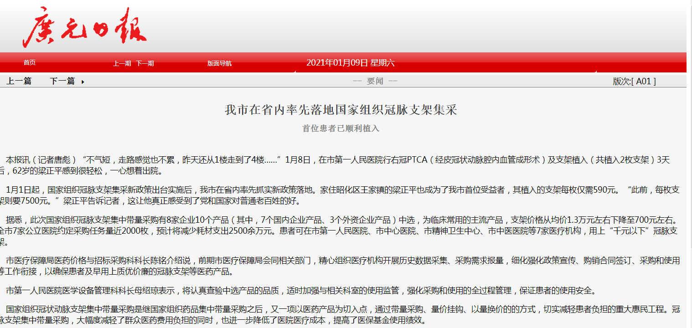Open 下一期 next issue
This screenshot has width=692, height=328.
tap(145, 63)
